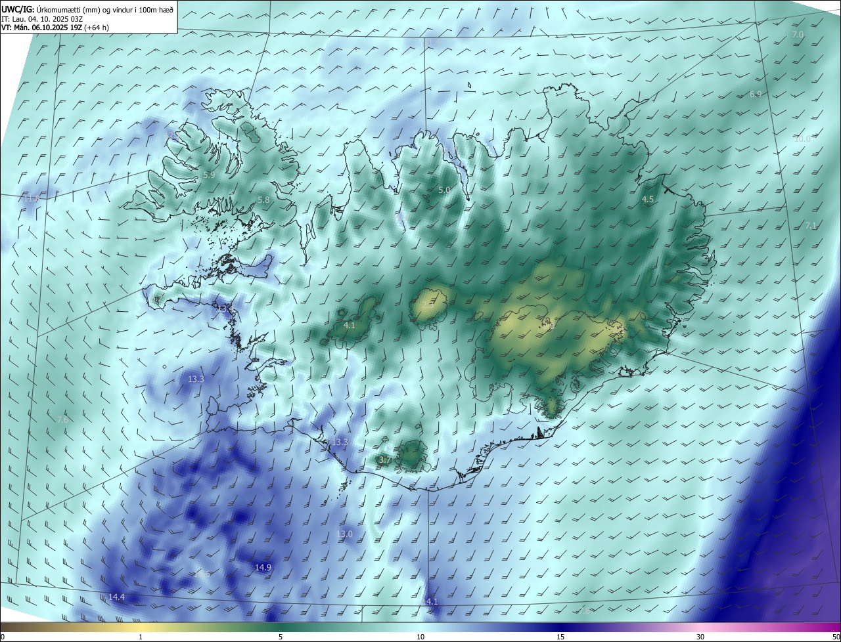Click the 15 tick label on the color scale
This screenshot has height=642, width=841.
560,637
